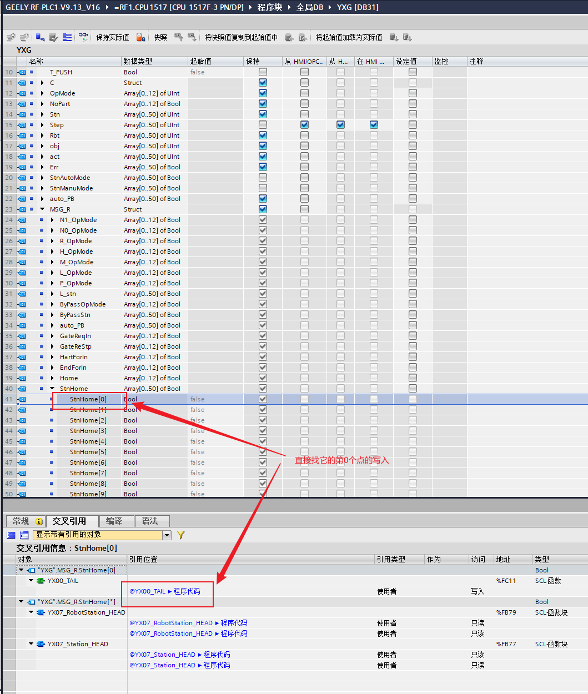Click the first insert row toolbar icon
This screenshot has height=694, width=588.
11,37
